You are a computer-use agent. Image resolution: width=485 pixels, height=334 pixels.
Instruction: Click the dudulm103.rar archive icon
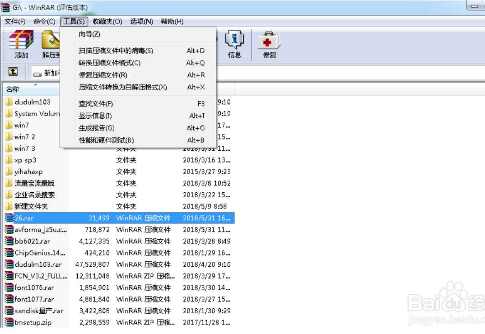(x=9, y=264)
